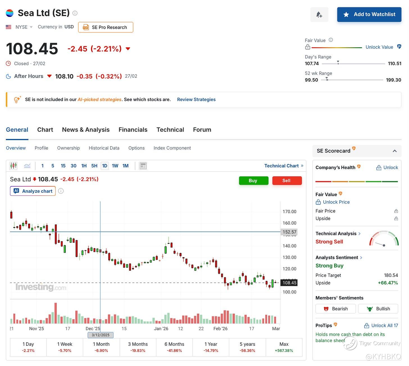This screenshot has width=409, height=366.
Task: Select the Max performance range
Action: [284, 347]
